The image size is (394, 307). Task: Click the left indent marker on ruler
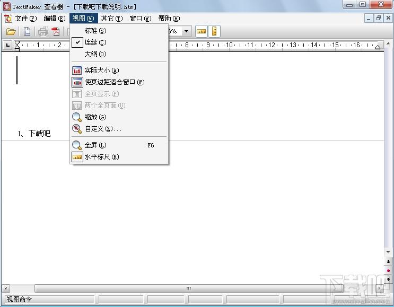pyautogui.click(x=17, y=46)
